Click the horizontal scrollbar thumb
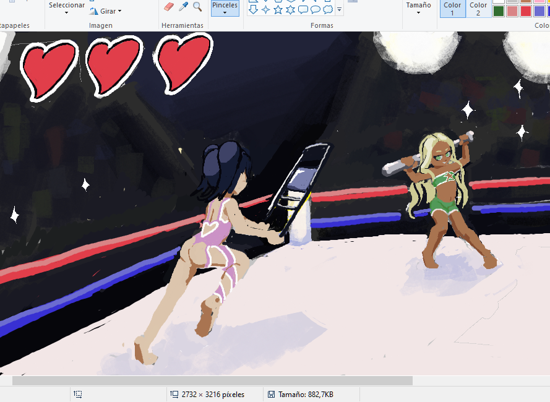The height and width of the screenshot is (402, 550). tap(213, 380)
